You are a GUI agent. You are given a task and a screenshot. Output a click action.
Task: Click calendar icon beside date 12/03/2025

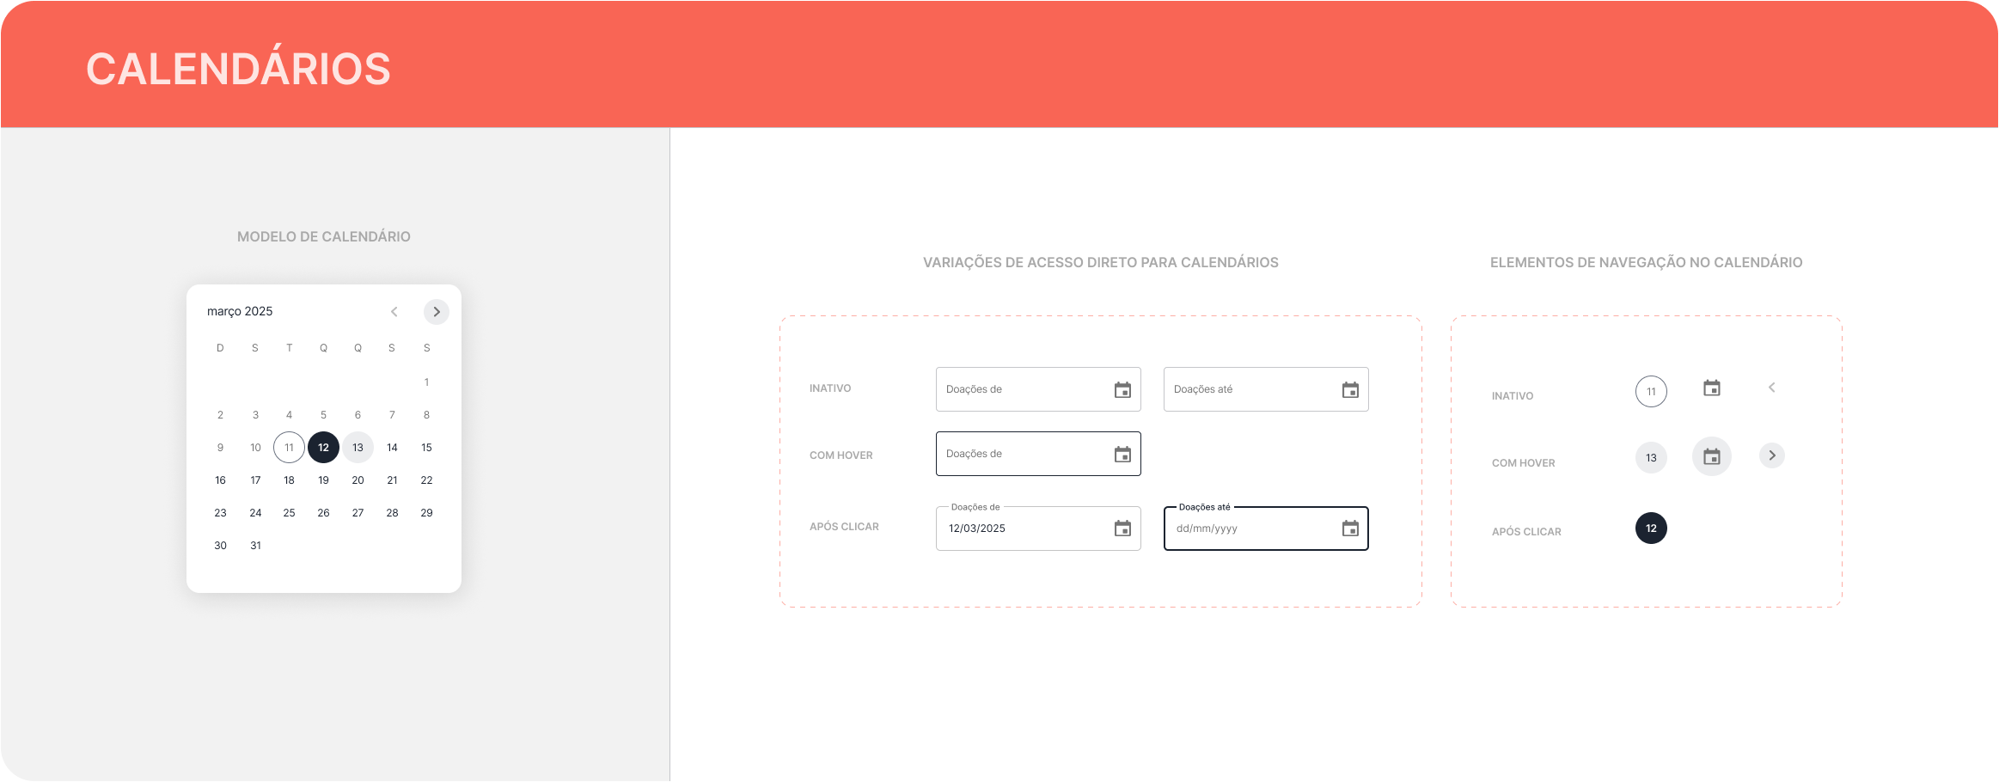(x=1122, y=528)
